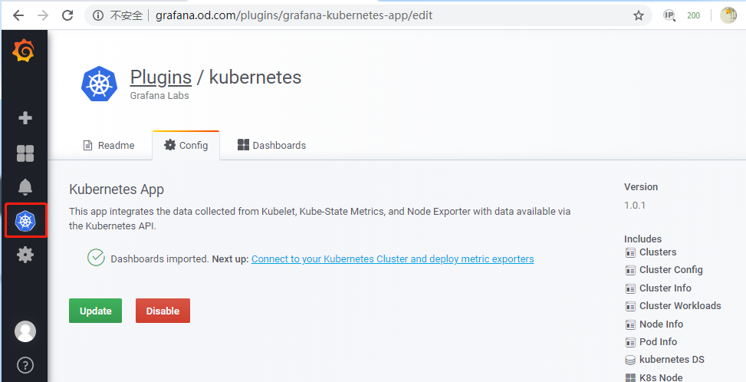
Task: Open the IP extension icon in toolbar
Action: [669, 15]
